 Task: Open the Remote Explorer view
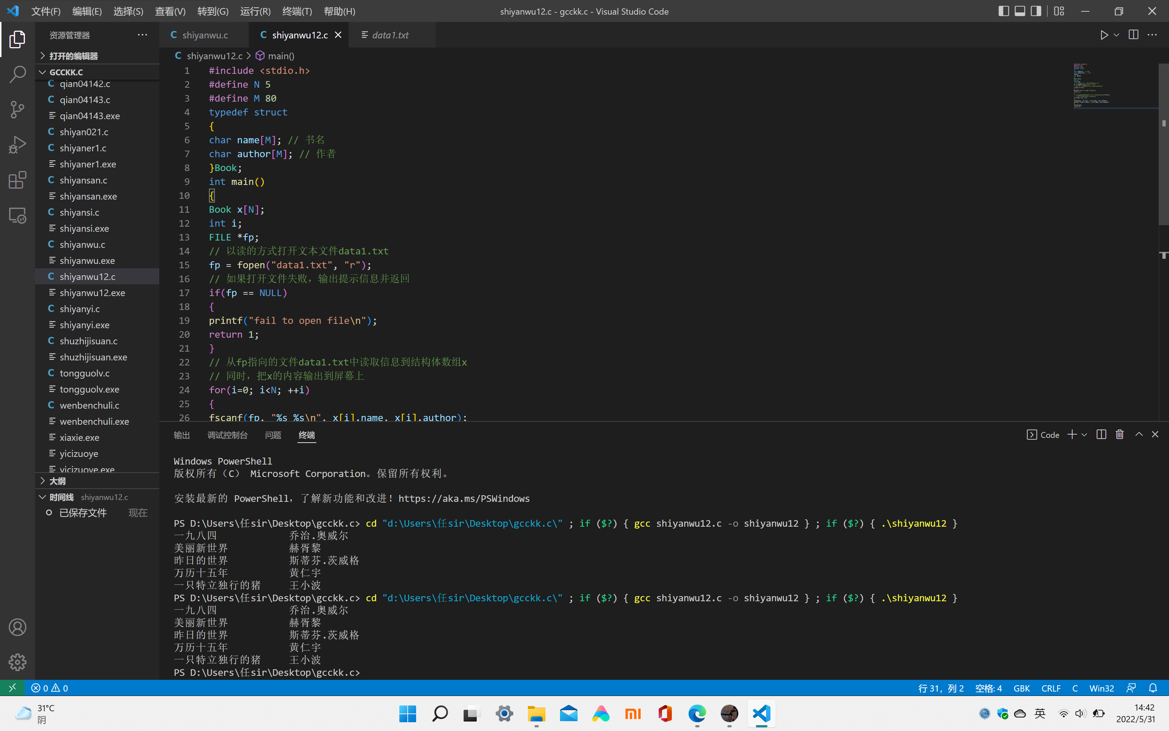pos(18,216)
